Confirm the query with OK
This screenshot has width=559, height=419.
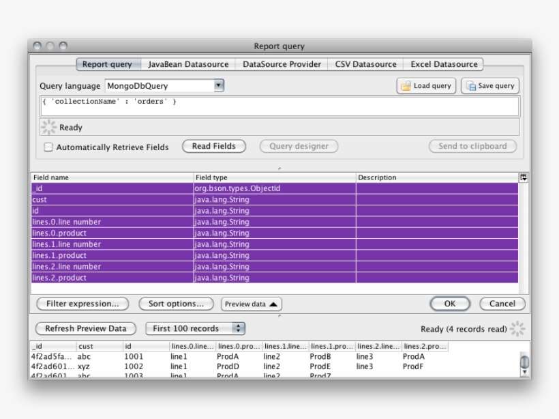point(449,304)
